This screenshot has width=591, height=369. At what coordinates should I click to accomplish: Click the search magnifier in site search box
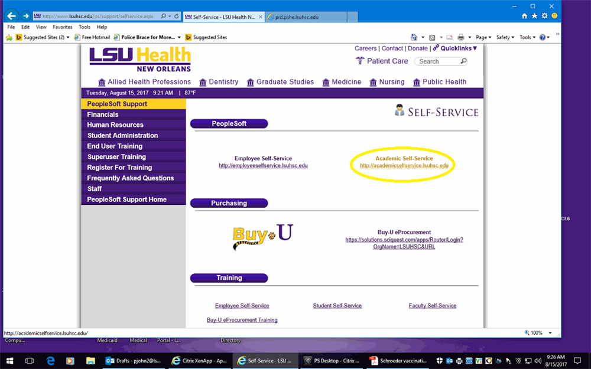[463, 61]
